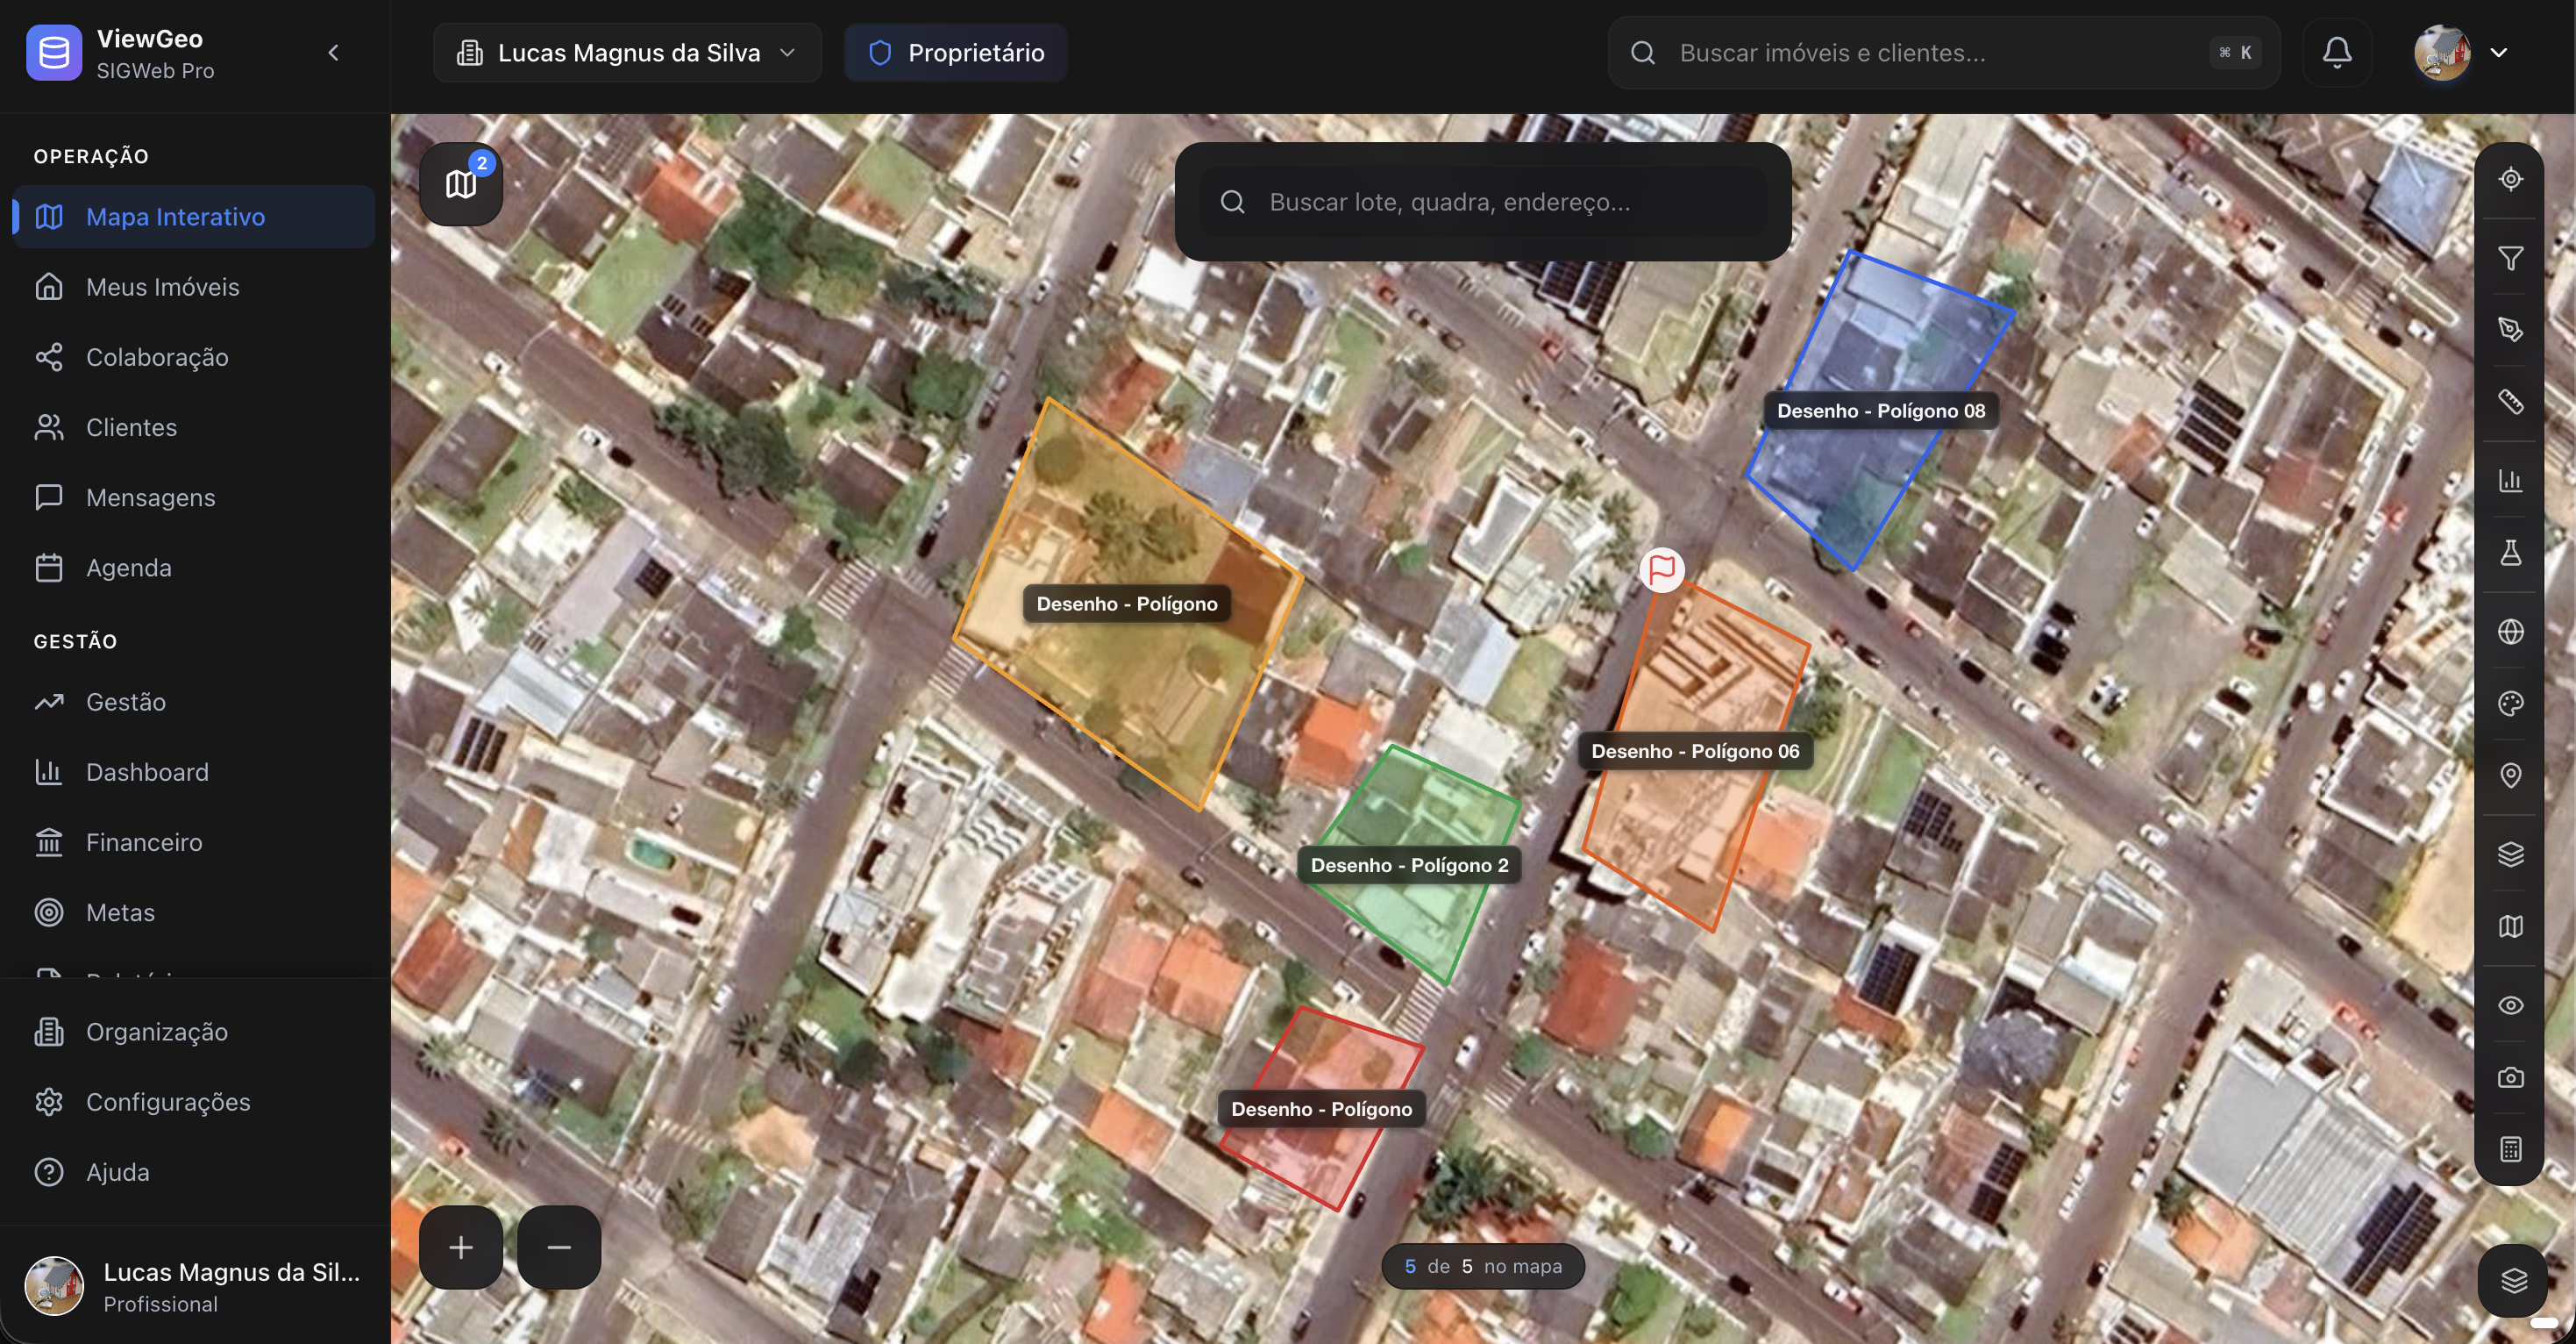Open Mapa Interativo in the sidebar
This screenshot has width=2576, height=1344.
[194, 218]
